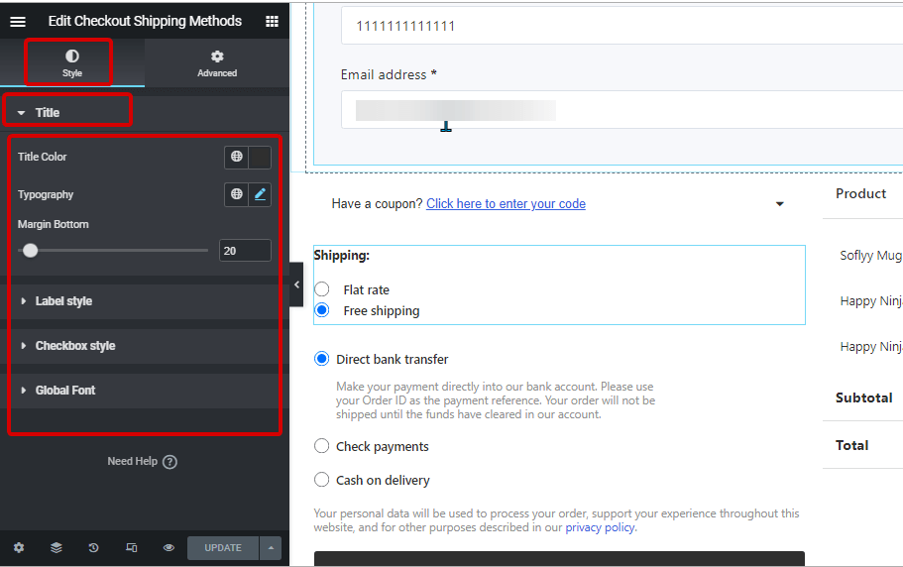Expand the Label style section
The height and width of the screenshot is (567, 903).
pos(144,301)
